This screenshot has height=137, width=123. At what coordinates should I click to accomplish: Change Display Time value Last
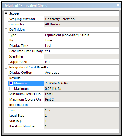pyautogui.click(x=81, y=46)
